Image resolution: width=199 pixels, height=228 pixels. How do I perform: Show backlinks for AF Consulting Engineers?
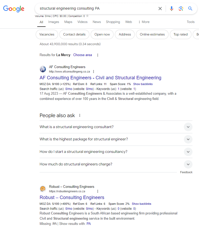[x=143, y=84]
